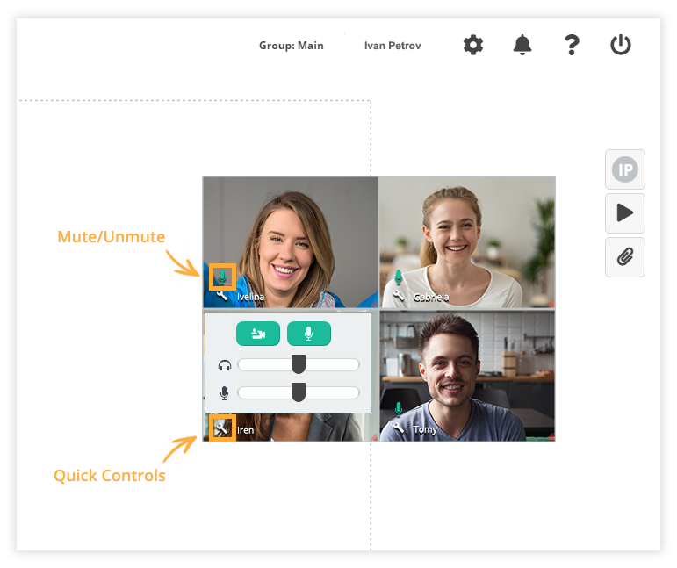Open the settings gear icon
677x568 pixels.
point(472,45)
